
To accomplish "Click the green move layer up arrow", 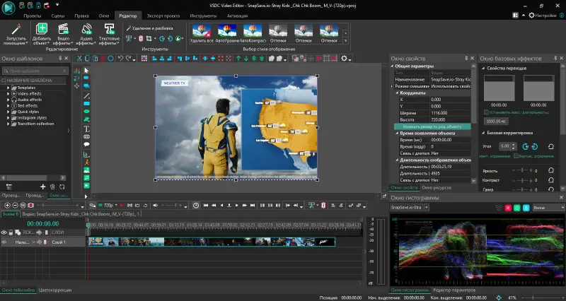I will pyautogui.click(x=238, y=59).
